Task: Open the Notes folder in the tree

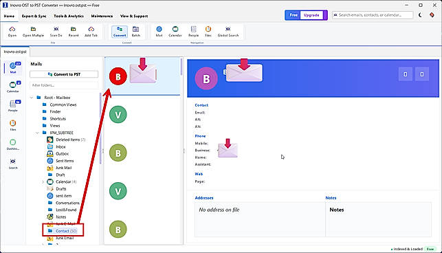Action: click(60, 217)
